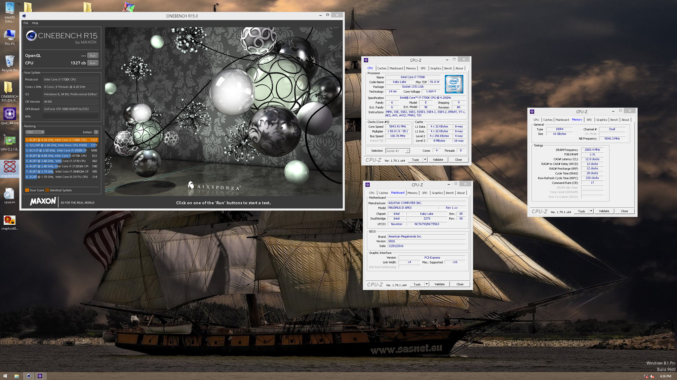
Task: Expand Tools arrow in CPU-Z Memory window
Action: coord(591,211)
